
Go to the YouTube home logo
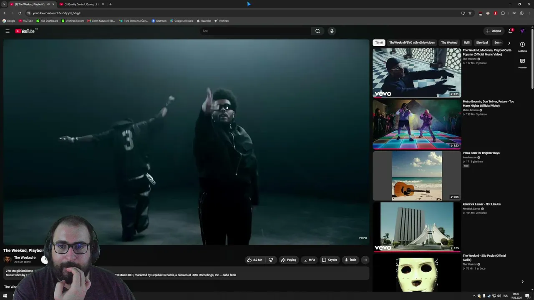tap(25, 31)
